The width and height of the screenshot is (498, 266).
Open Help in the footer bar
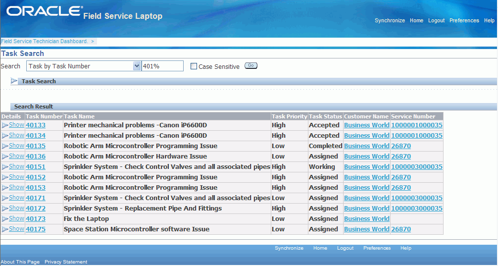click(x=406, y=248)
